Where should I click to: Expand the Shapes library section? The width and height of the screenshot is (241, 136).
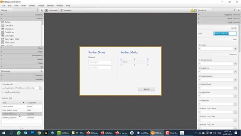coord(22,59)
